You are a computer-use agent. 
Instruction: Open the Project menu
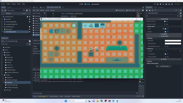point(8,4)
